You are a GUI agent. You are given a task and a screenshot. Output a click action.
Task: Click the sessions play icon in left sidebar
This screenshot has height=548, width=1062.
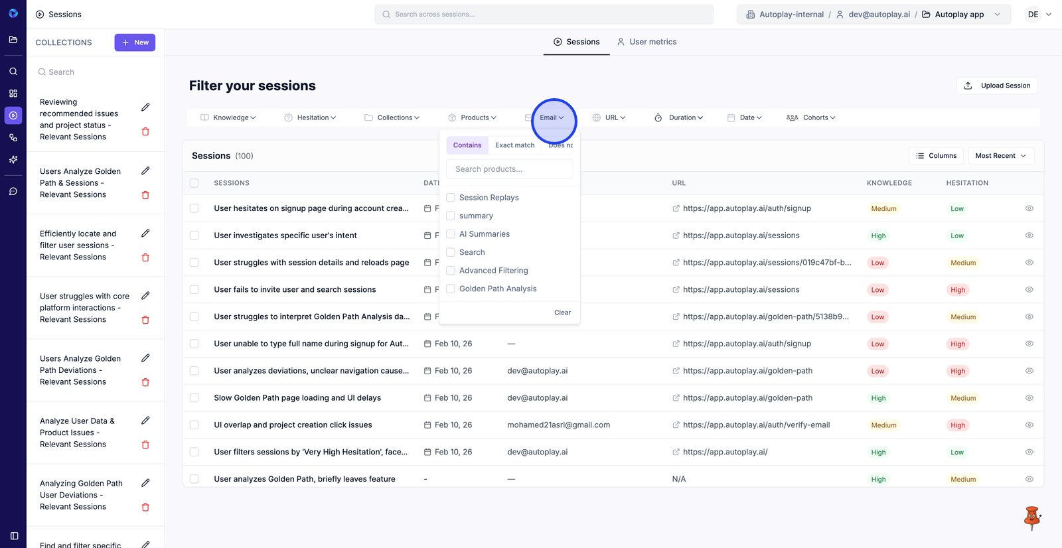(13, 115)
